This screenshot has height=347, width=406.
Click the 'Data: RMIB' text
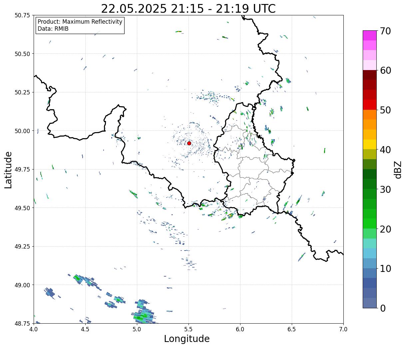point(53,29)
